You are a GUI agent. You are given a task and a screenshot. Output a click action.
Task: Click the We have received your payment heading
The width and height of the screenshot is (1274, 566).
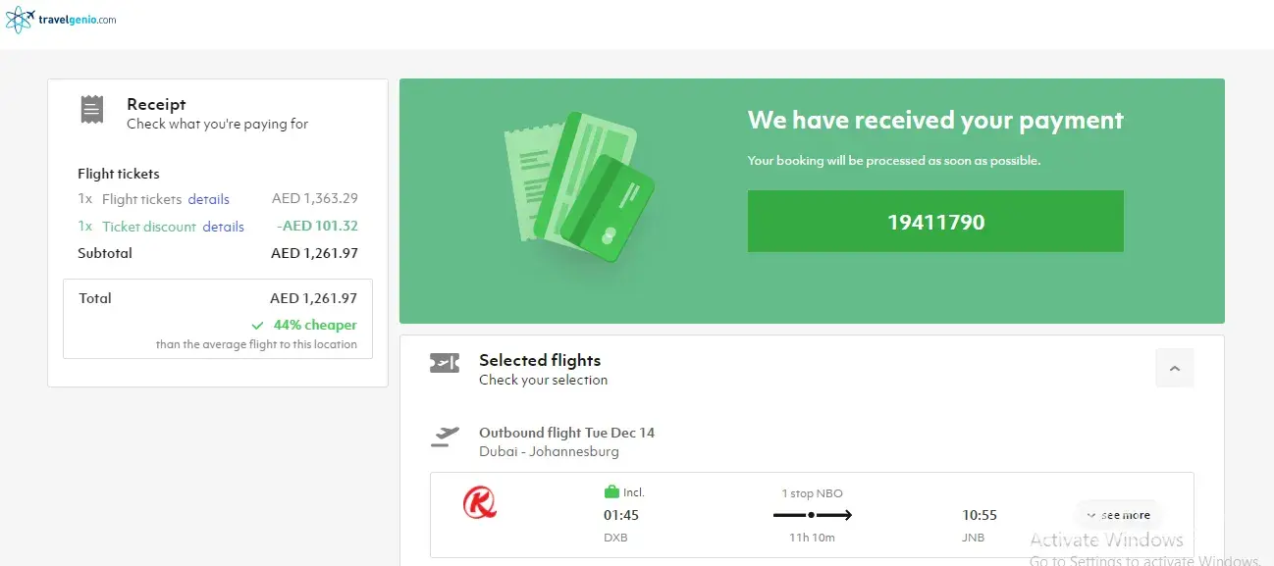tap(935, 121)
